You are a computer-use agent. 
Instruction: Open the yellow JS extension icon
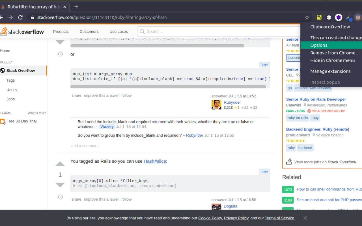[319, 18]
